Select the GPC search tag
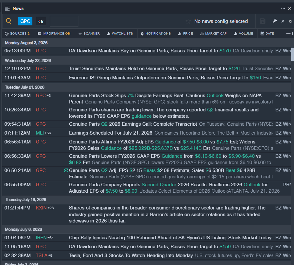294x265 pixels. (x=25, y=21)
